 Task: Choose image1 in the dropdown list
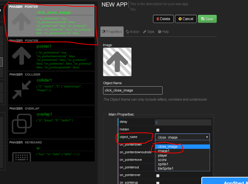(x=182, y=151)
